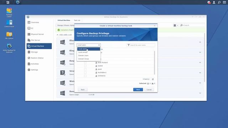Click the Next button in the wizard
Screen dimensions: 228x128
point(138,90)
